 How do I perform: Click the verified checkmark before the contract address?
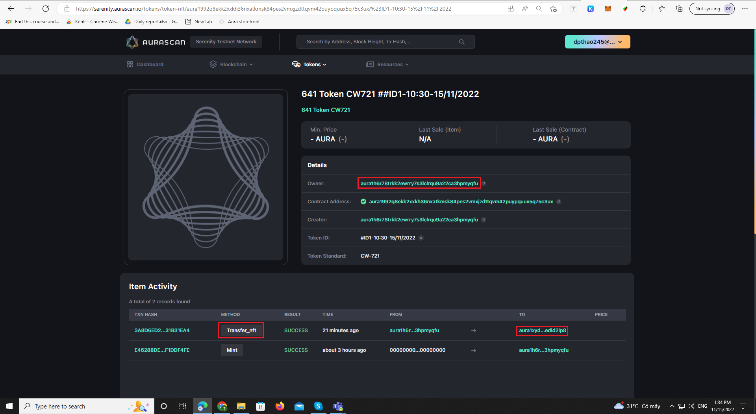click(363, 201)
